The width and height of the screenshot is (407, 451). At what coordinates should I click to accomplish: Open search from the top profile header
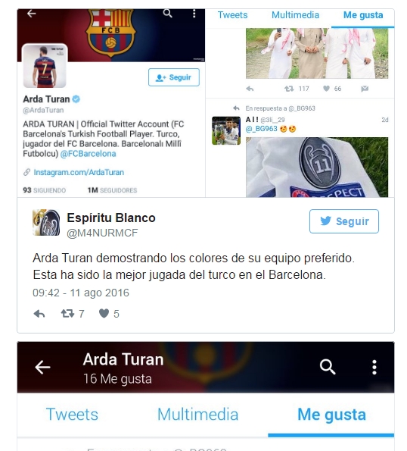click(168, 13)
